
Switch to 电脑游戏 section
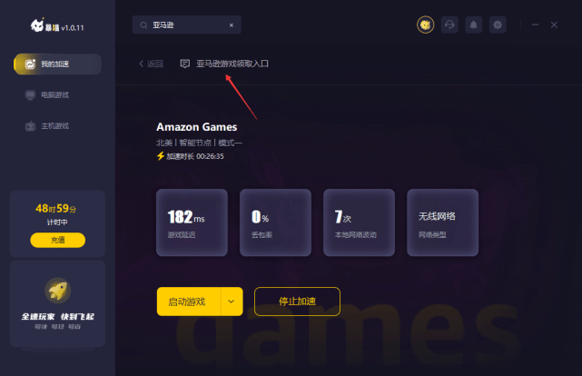pos(47,95)
